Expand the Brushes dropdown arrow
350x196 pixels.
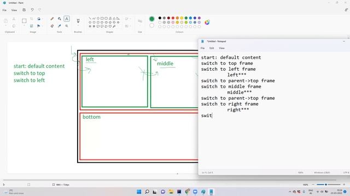click(x=78, y=26)
